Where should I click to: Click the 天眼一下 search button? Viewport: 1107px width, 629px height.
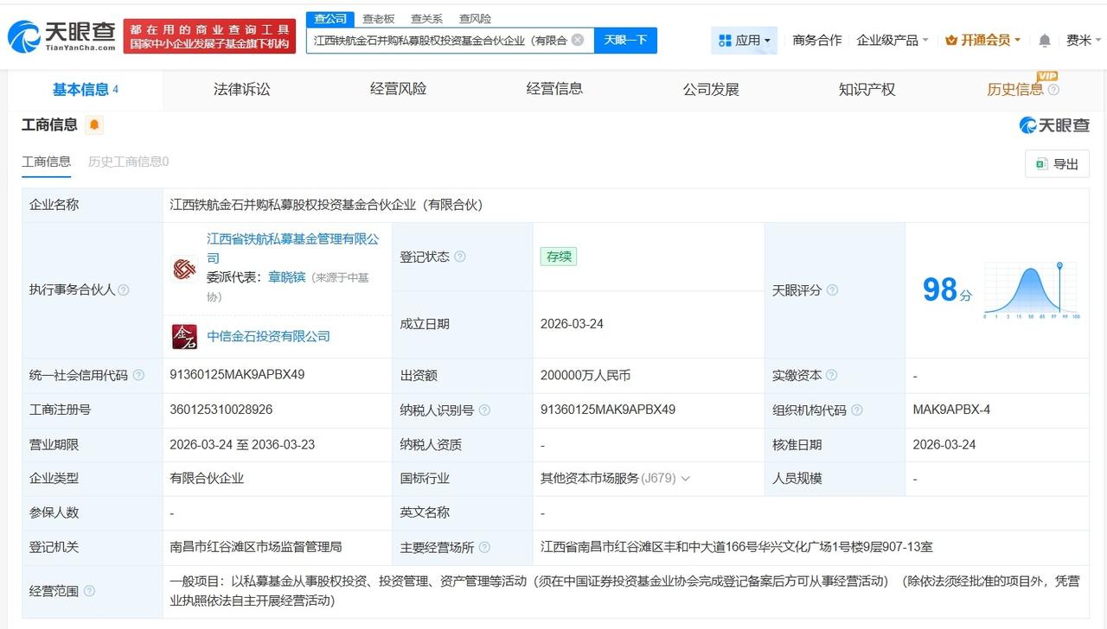point(625,40)
